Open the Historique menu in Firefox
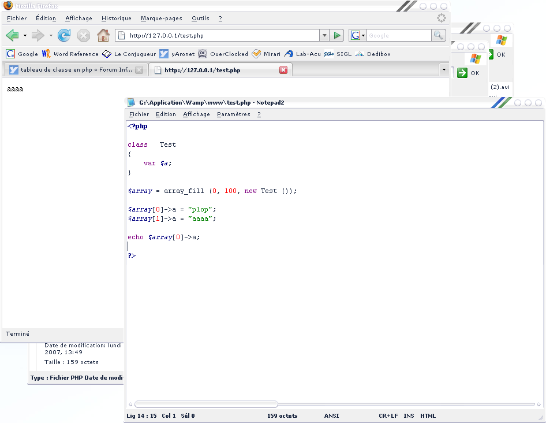 pos(116,18)
